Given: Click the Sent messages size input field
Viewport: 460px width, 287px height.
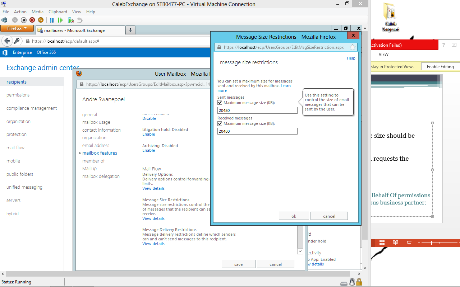Looking at the screenshot, I should point(257,110).
